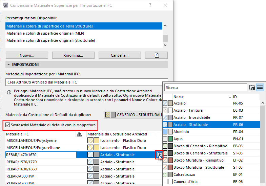
Task: Click Archicad app icon in title bar
Action: [x=6, y=5]
